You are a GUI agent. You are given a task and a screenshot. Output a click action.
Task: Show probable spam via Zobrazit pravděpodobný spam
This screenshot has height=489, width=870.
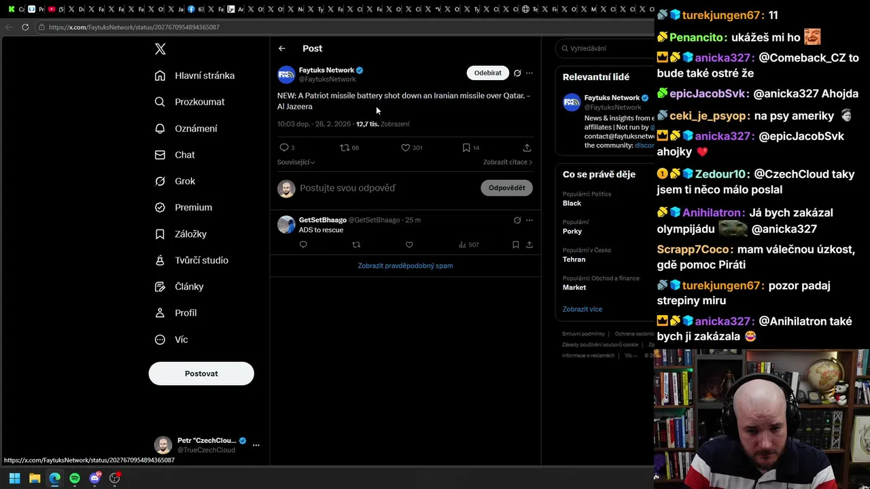click(405, 266)
